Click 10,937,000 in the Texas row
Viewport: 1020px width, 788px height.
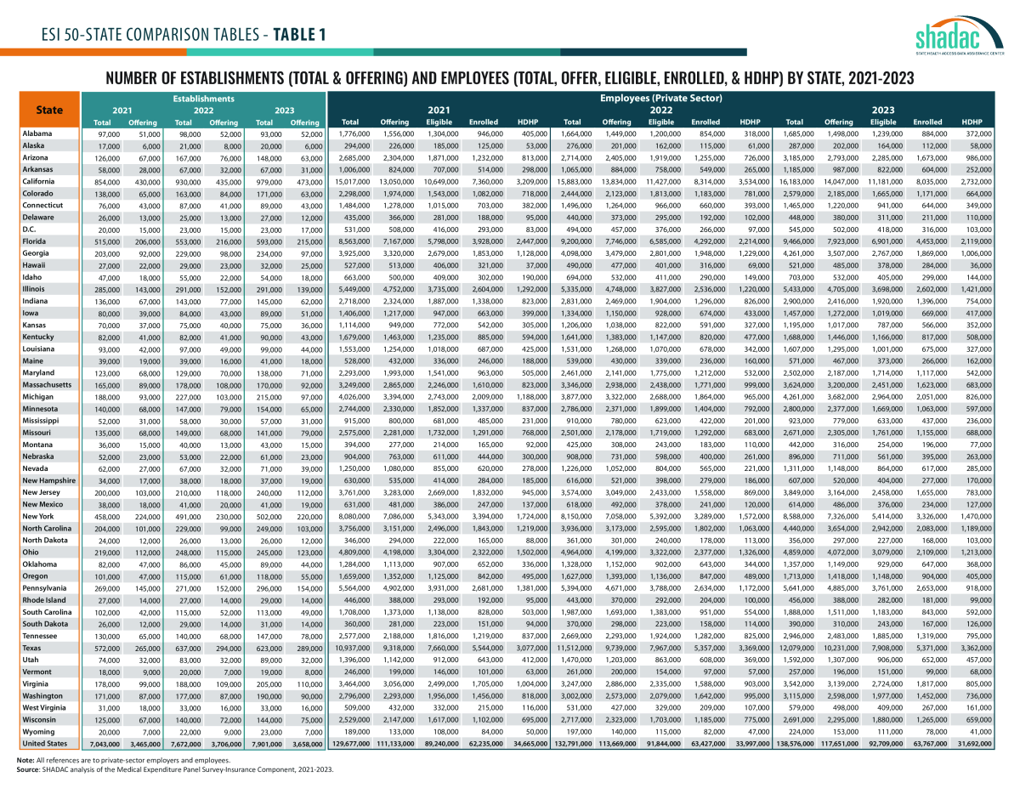(x=350, y=648)
